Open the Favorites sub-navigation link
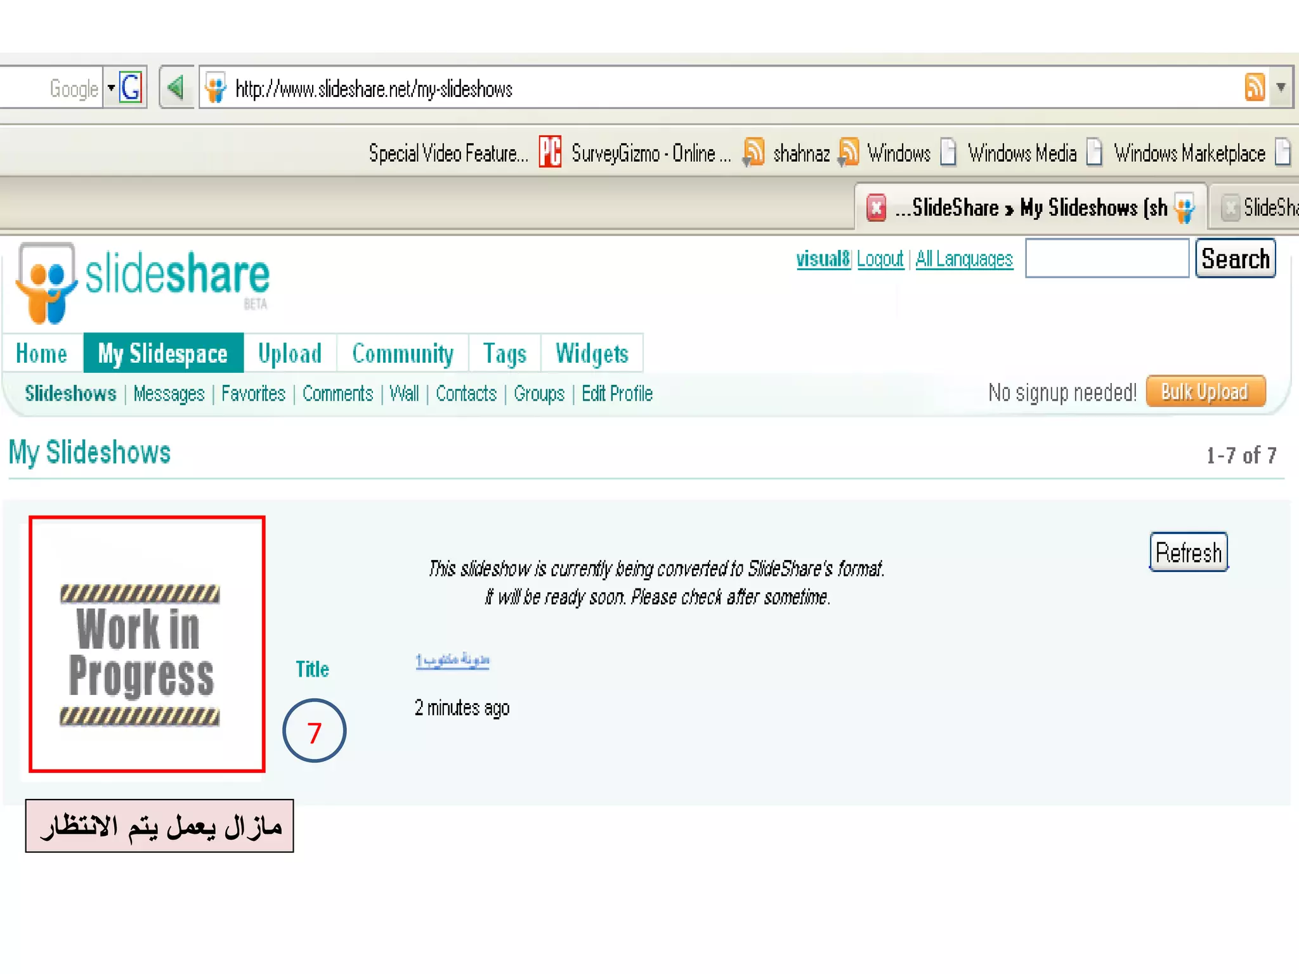Screen dimensions: 1299x974 click(x=253, y=394)
